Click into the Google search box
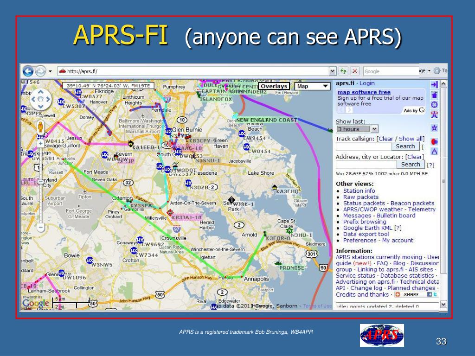 point(391,71)
